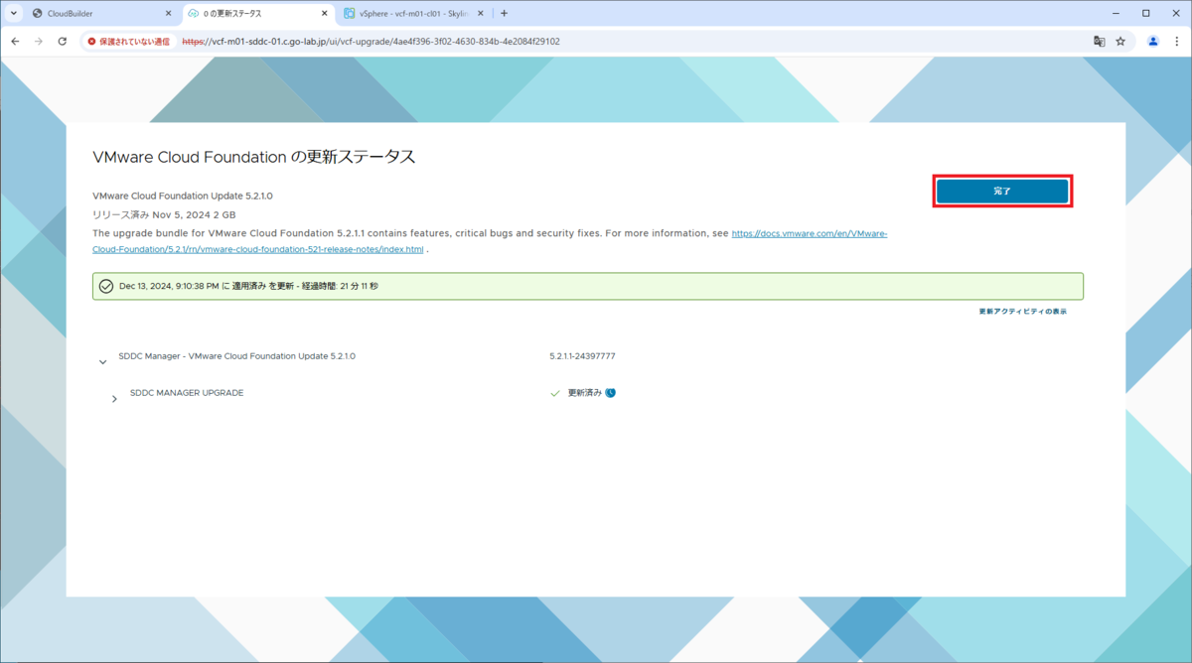
Task: Click the green success check icon in banner
Action: [106, 286]
